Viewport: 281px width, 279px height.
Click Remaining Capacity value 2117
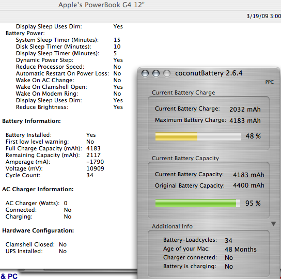point(93,155)
